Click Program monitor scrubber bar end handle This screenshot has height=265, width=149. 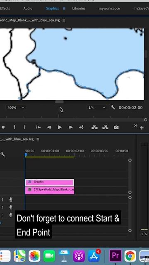[x=146, y=120]
